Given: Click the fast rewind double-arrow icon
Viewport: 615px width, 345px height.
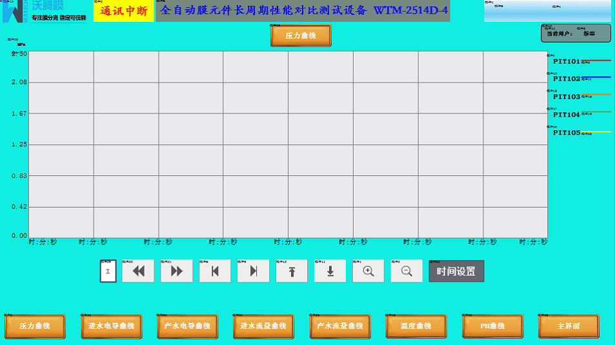Looking at the screenshot, I should (138, 271).
